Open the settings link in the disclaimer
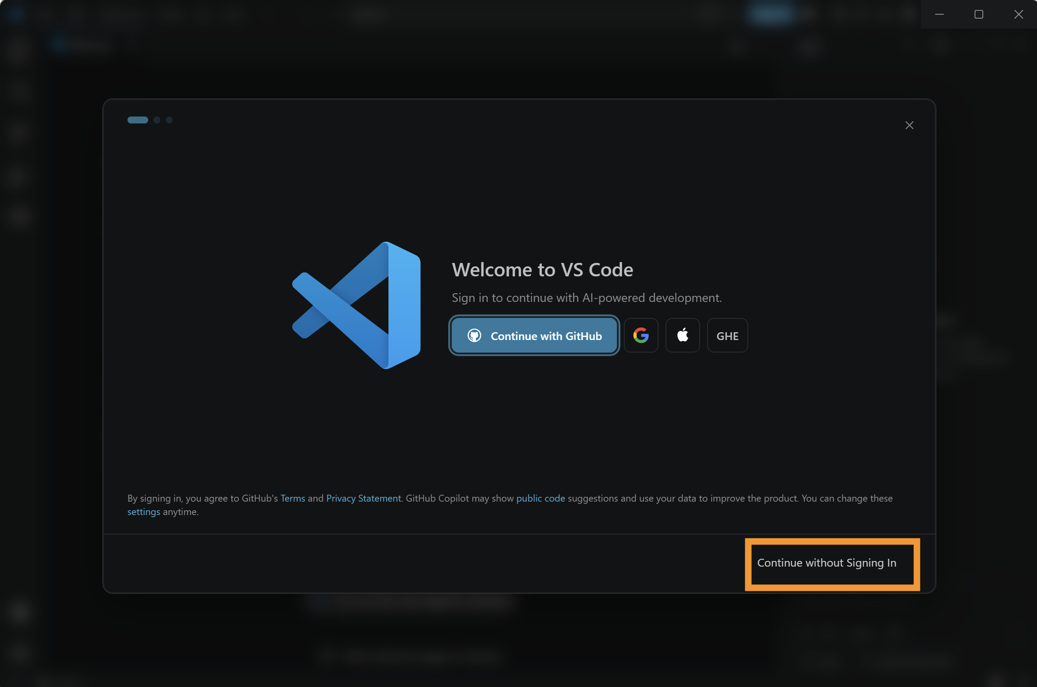 click(144, 512)
